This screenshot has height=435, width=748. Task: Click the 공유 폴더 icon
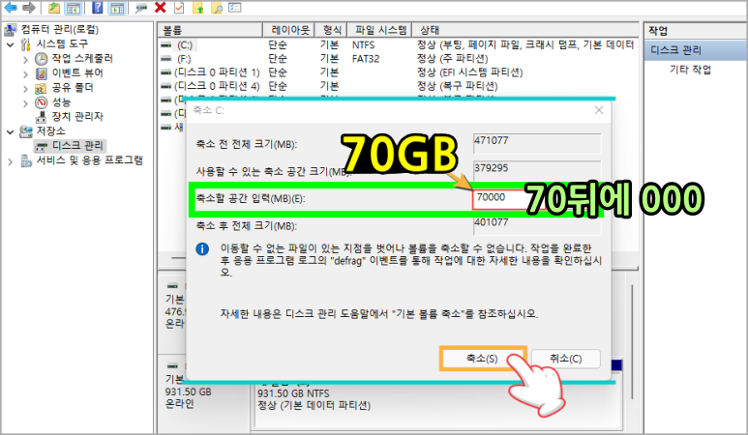tap(41, 88)
